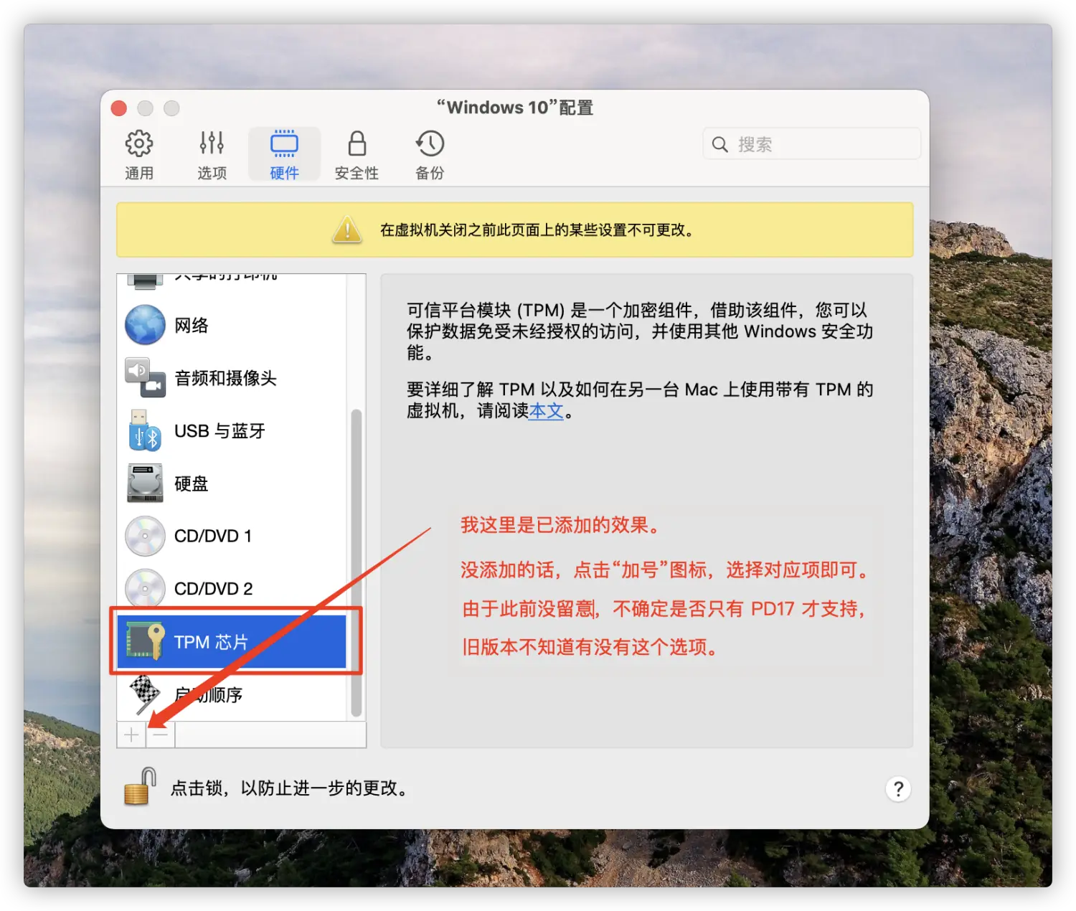Image resolution: width=1076 pixels, height=911 pixels.
Task: Click the 搜索 search field
Action: (x=811, y=144)
